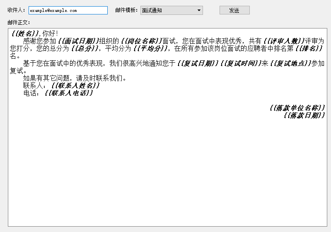Open the 邮件模板 dropdown arrow
Viewport: 331px width, 232px height.
(199, 10)
